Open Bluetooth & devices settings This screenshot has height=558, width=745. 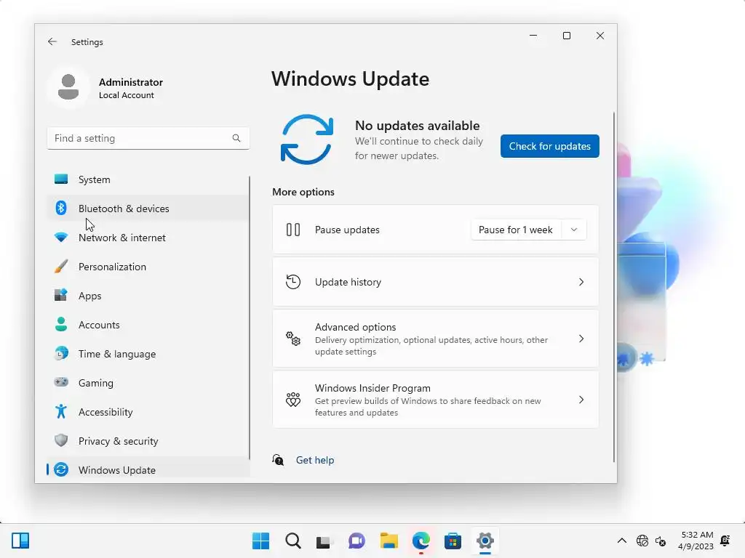[148, 209]
